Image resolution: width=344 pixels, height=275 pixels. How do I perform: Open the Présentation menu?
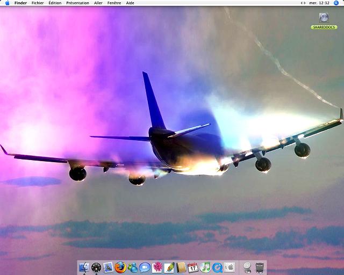[x=78, y=3]
